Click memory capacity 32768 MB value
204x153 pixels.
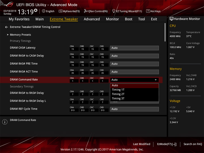click(x=175, y=90)
